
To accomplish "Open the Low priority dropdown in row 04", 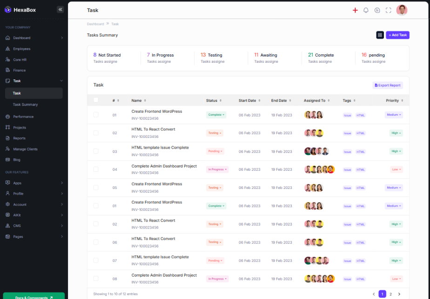I will tap(396, 169).
